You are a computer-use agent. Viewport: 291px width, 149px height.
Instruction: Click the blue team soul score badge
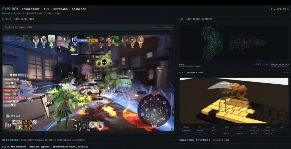pos(82,41)
